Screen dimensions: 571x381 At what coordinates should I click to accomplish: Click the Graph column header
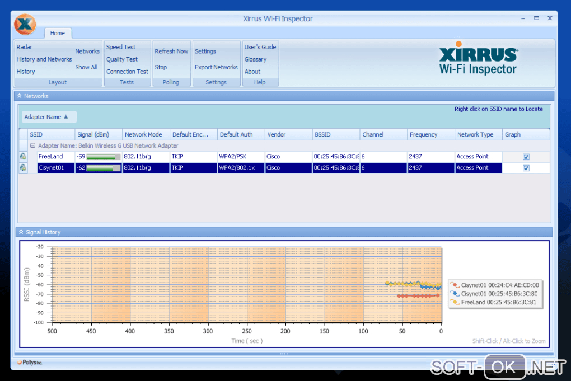pyautogui.click(x=526, y=134)
